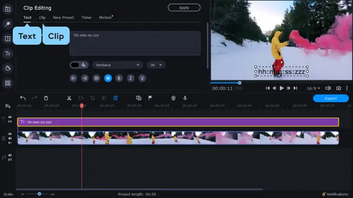
Task: Open the Stickers sidebar icon
Action: (7, 68)
